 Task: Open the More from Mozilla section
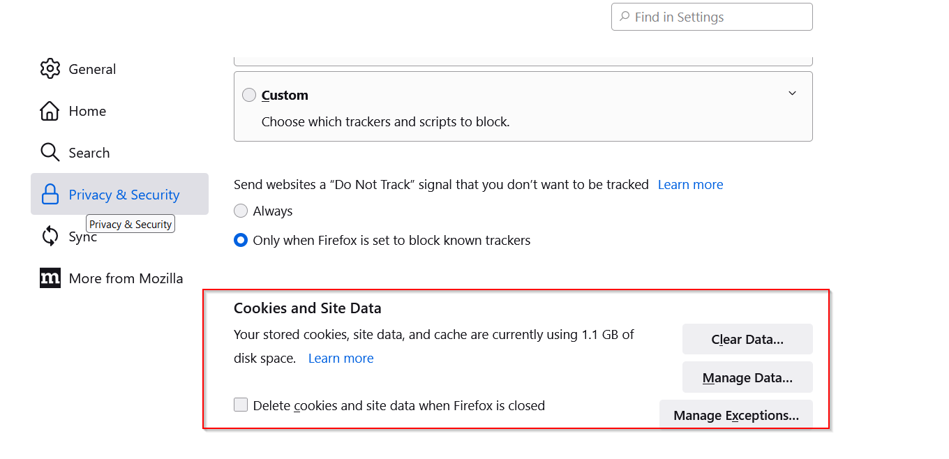tap(126, 278)
